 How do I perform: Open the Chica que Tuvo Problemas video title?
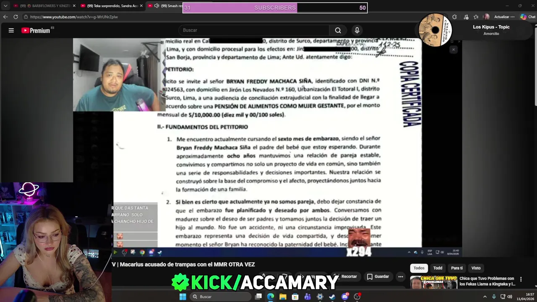487,281
